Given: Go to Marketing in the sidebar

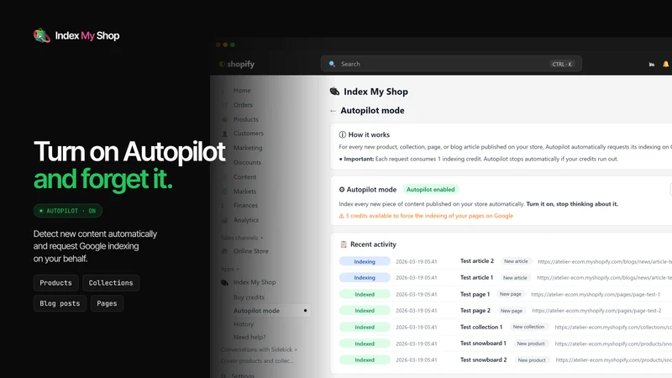Looking at the screenshot, I should [x=248, y=148].
